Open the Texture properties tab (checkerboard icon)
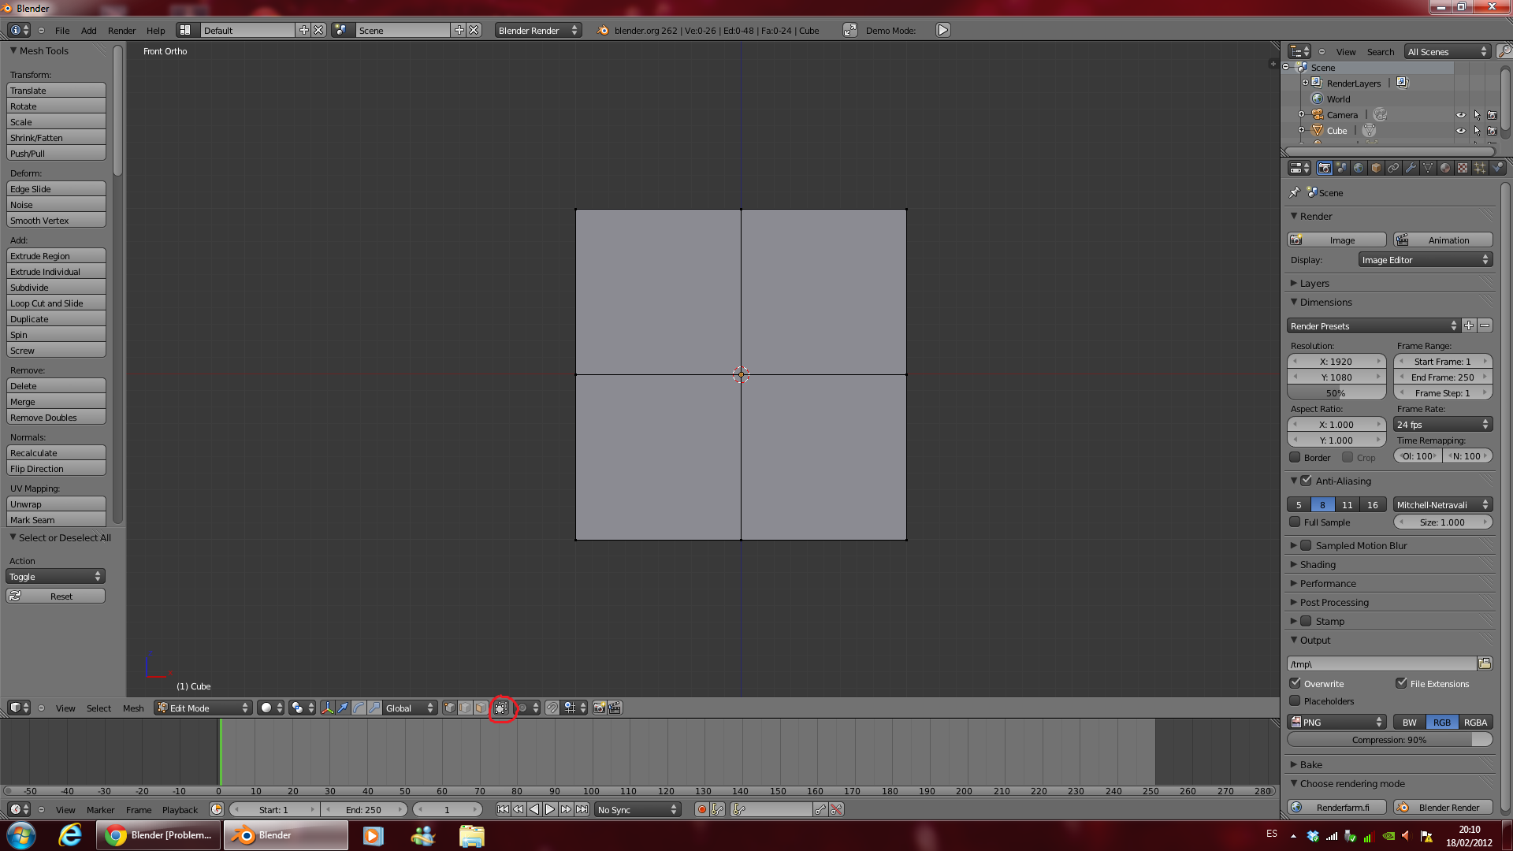This screenshot has width=1513, height=851. [x=1463, y=168]
